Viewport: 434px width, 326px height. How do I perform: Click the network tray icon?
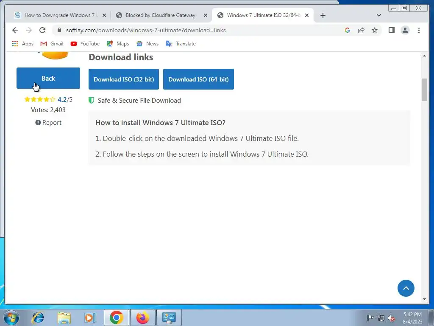click(x=381, y=318)
